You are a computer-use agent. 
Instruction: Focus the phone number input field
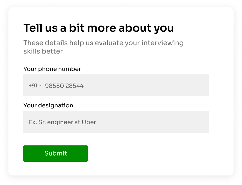coord(116,85)
